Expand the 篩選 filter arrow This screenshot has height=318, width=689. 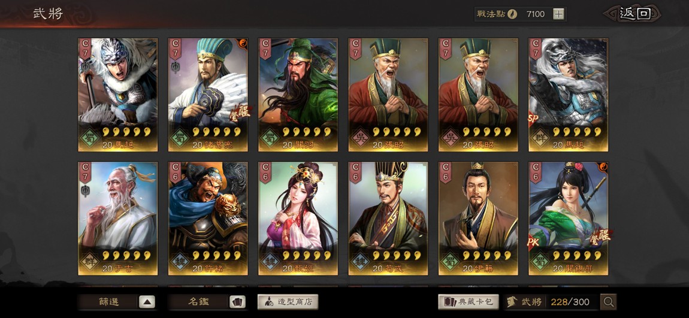(x=147, y=302)
